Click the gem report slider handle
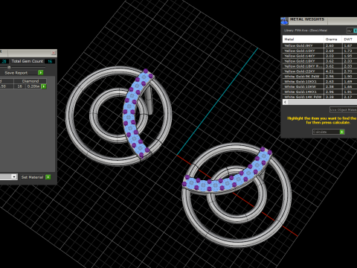Viewport: 357px width, 268px height. [9, 67]
